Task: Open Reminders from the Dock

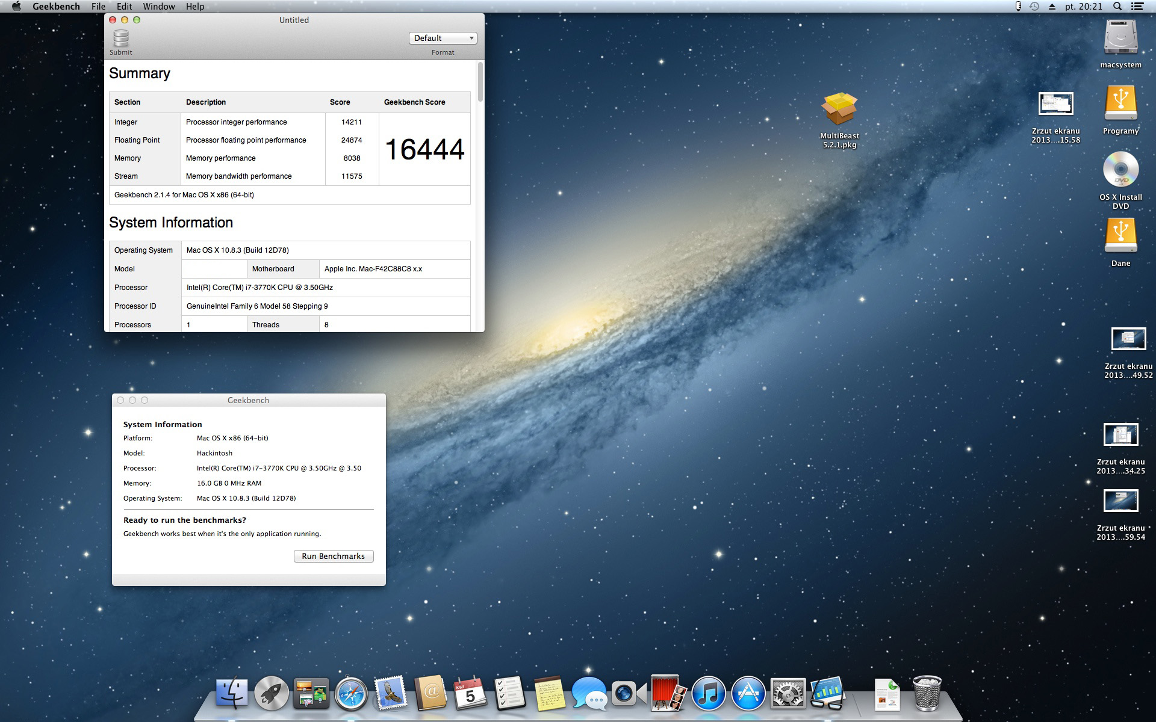Action: click(x=510, y=694)
